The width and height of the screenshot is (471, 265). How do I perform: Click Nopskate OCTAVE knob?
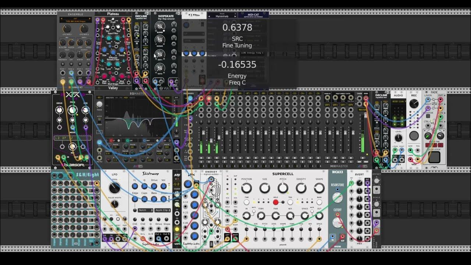[x=160, y=40]
